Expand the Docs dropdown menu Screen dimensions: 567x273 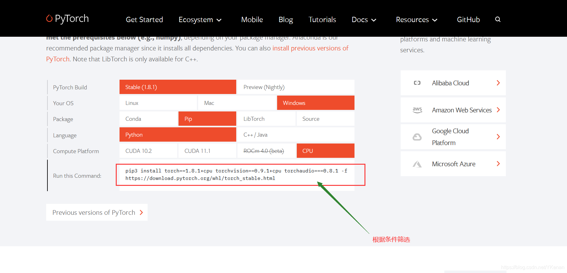pyautogui.click(x=364, y=20)
